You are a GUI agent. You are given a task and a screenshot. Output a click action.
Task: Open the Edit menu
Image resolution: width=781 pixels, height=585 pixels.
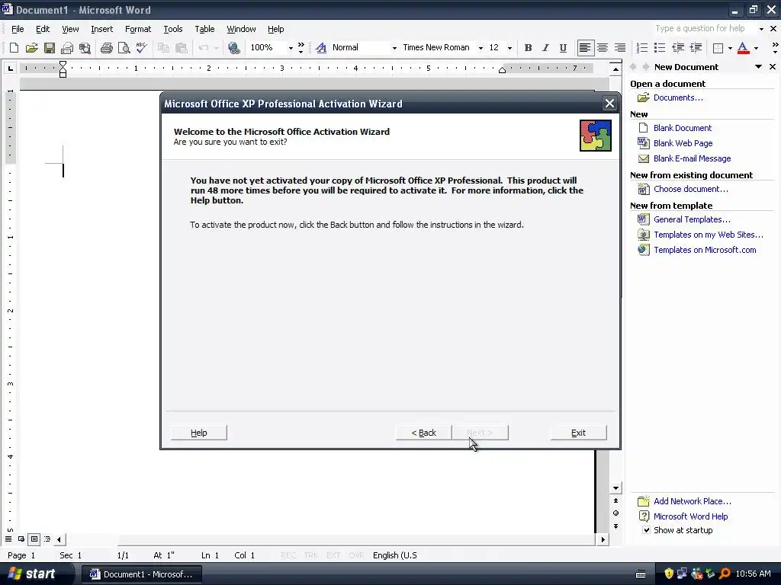click(43, 29)
